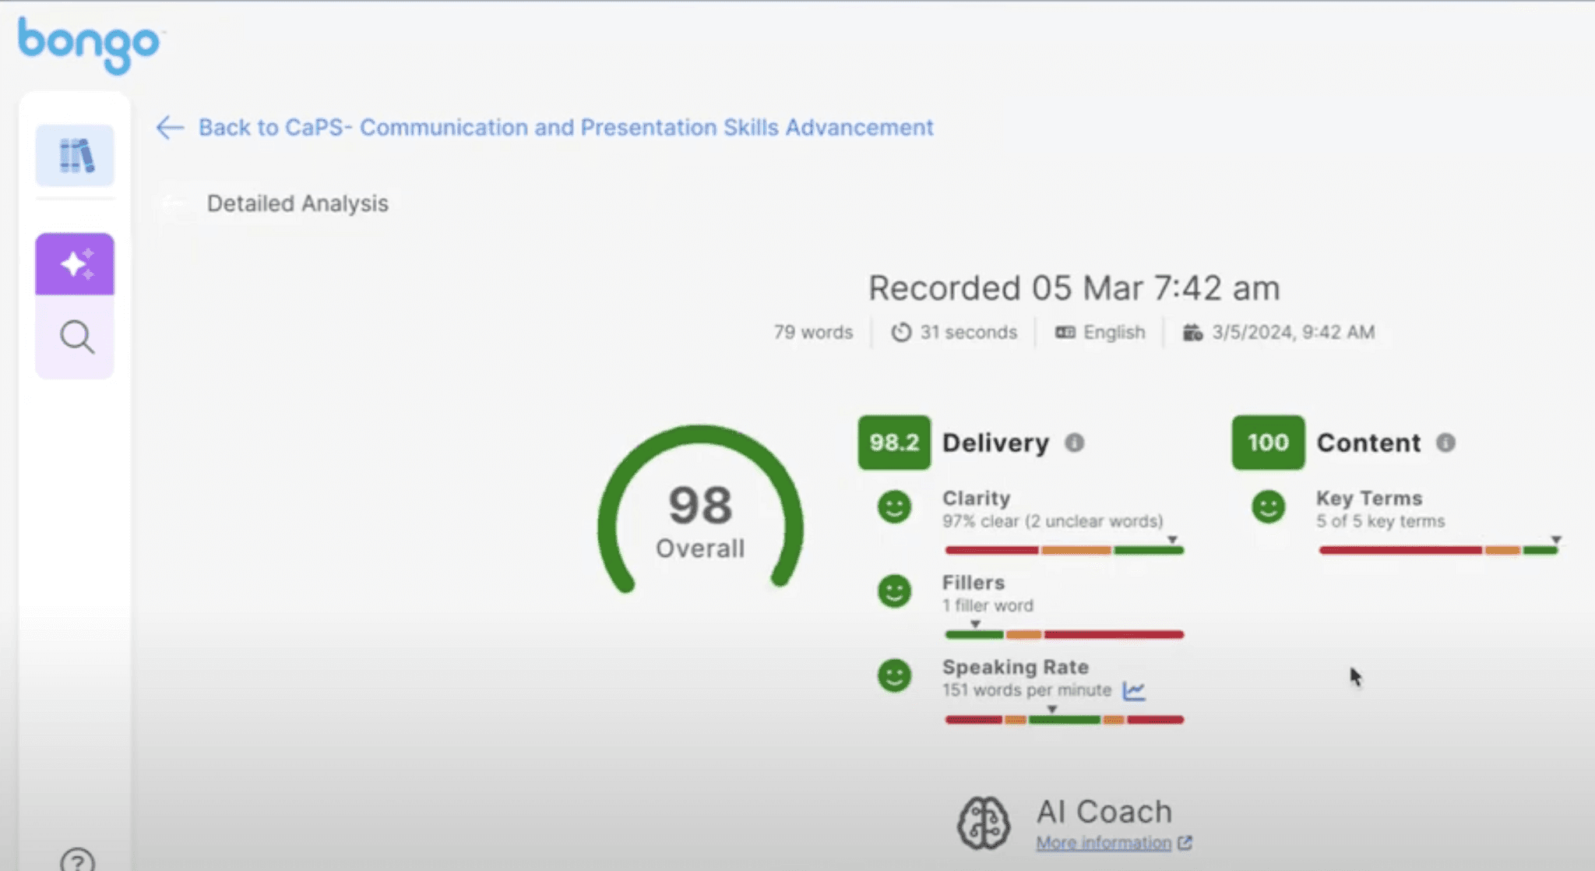Click the Content info icon
Image resolution: width=1595 pixels, height=871 pixels.
coord(1445,443)
